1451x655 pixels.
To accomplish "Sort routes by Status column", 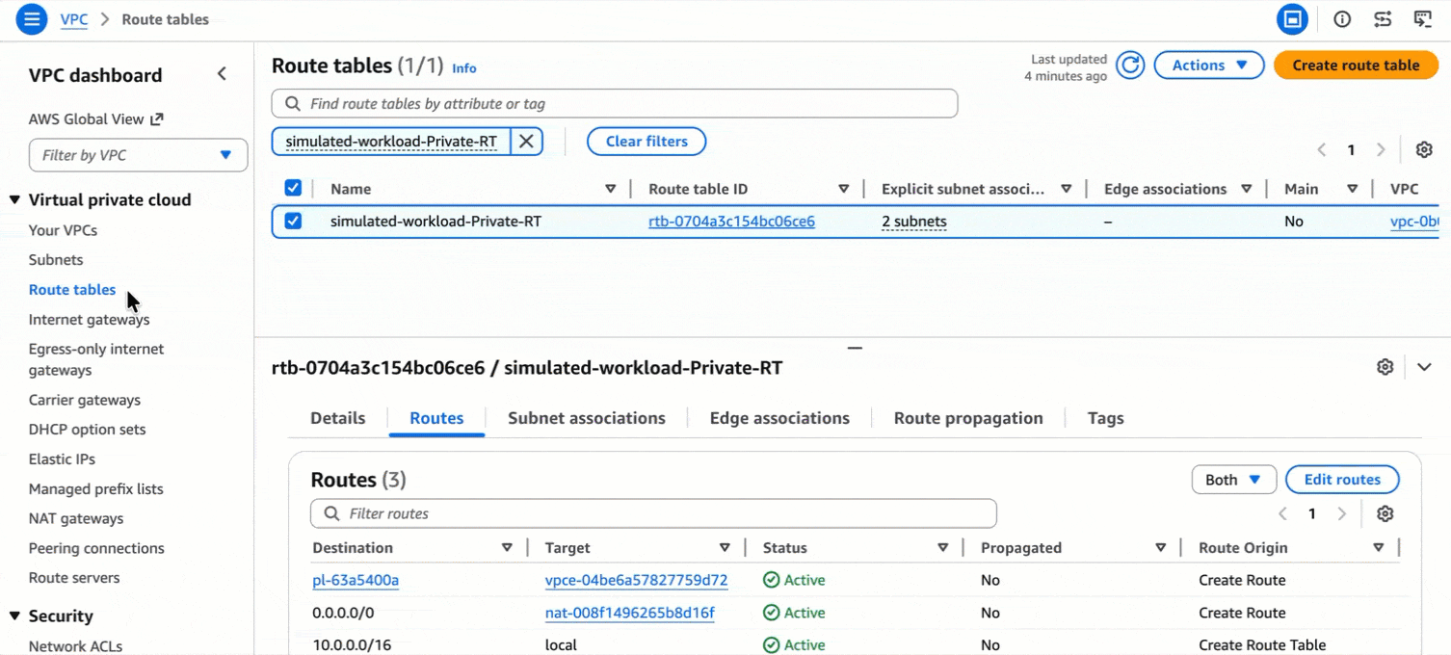I will pyautogui.click(x=942, y=547).
